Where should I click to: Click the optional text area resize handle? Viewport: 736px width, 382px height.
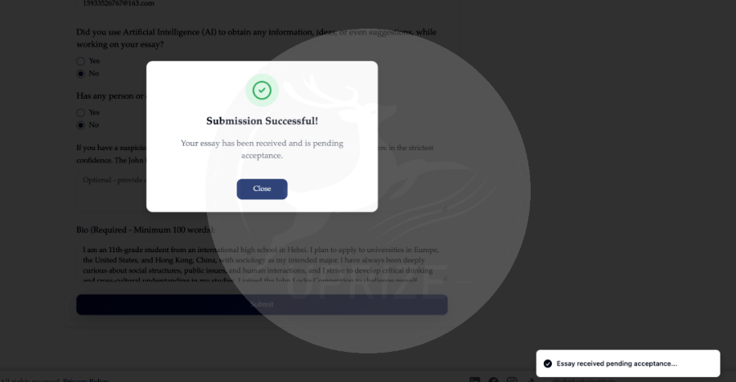point(444,209)
